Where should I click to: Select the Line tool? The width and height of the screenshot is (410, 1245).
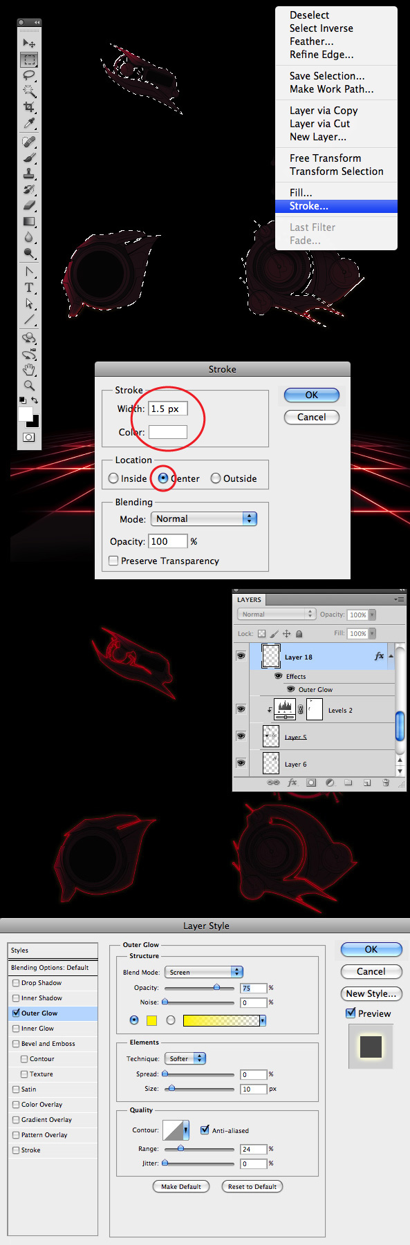[x=29, y=319]
